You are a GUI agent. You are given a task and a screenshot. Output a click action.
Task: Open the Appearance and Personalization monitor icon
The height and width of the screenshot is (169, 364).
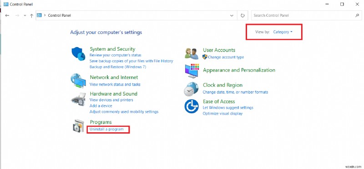192,71
